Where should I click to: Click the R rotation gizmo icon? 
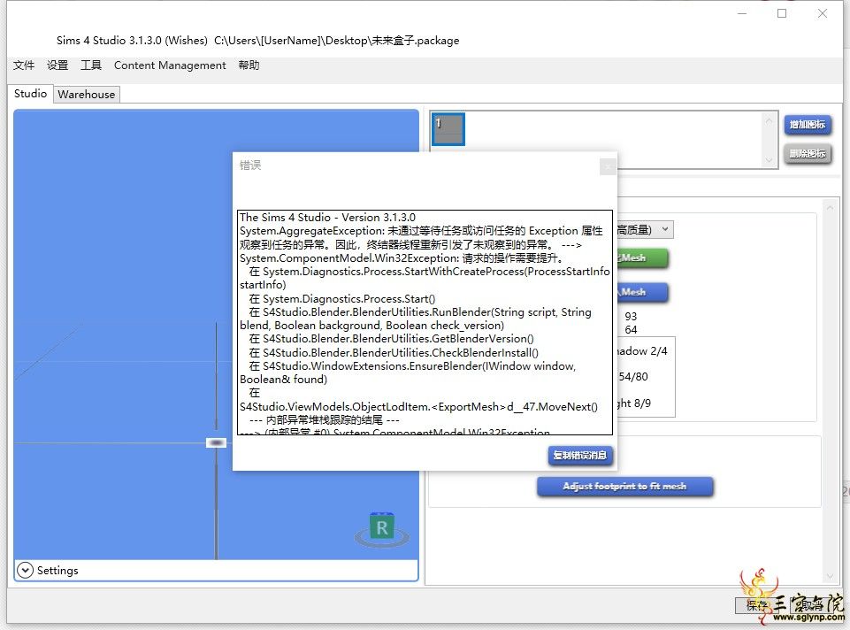tap(381, 527)
